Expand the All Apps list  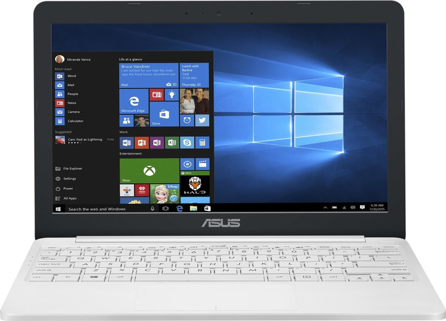tap(71, 197)
